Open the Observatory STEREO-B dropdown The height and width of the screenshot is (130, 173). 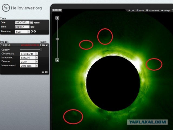pos(29,54)
